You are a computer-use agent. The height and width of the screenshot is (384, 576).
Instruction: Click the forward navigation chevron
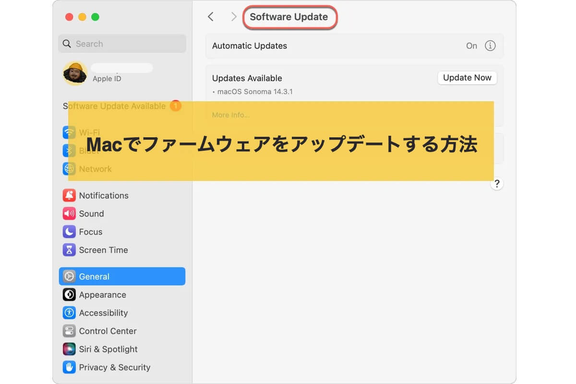(x=234, y=16)
